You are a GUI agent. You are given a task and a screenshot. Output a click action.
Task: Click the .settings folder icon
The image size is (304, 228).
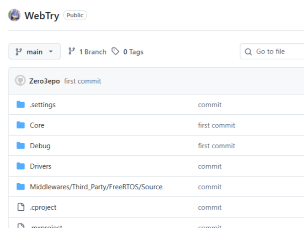tap(21, 105)
